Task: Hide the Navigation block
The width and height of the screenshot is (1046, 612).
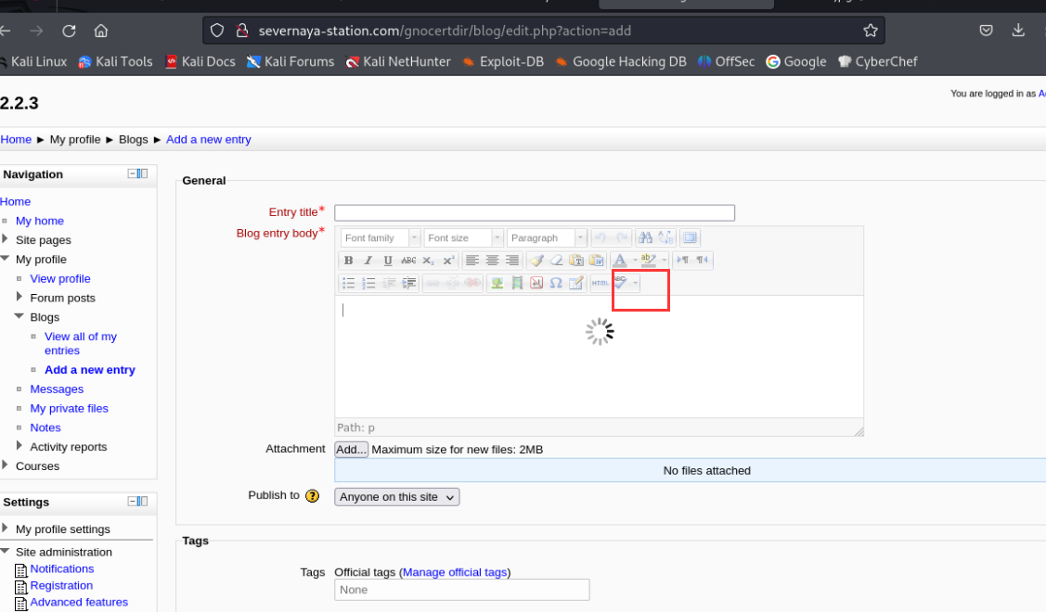Action: (133, 173)
